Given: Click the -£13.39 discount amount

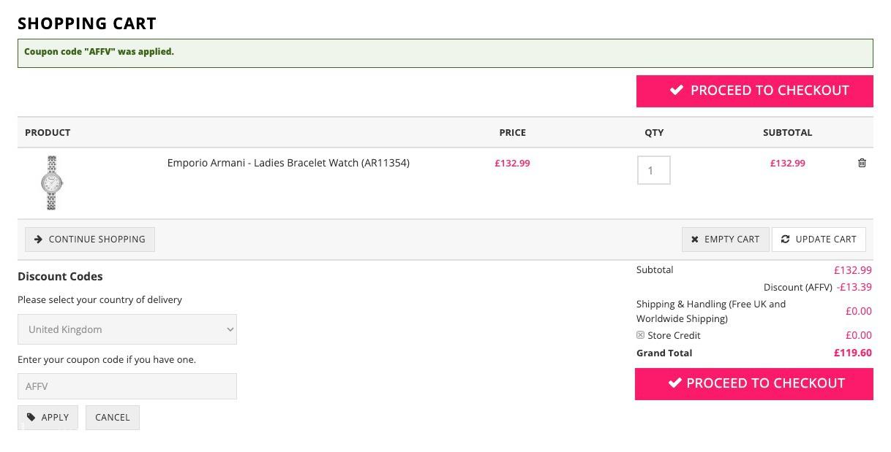Looking at the screenshot, I should (x=854, y=287).
